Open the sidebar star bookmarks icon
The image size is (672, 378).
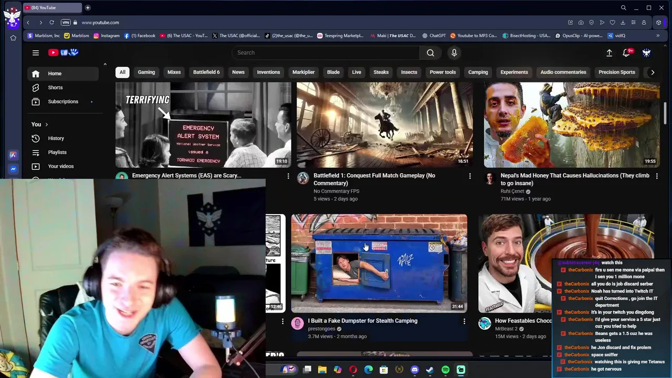pyautogui.click(x=13, y=38)
